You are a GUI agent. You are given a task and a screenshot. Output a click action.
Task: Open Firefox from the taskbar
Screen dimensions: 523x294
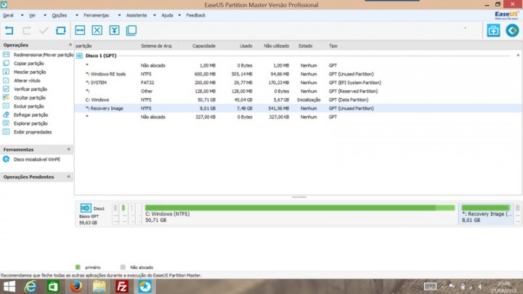coord(76,287)
